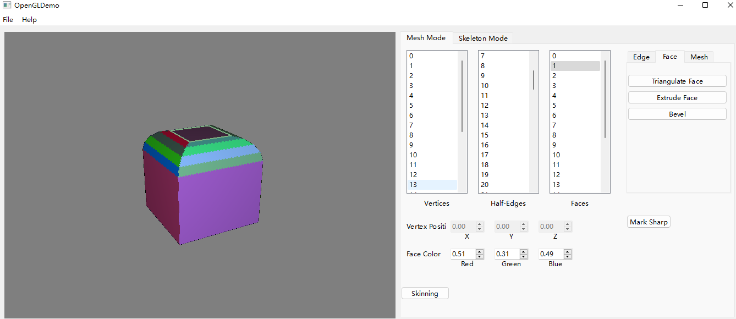736x319 pixels.
Task: Click the Extrude Face button
Action: tap(677, 97)
